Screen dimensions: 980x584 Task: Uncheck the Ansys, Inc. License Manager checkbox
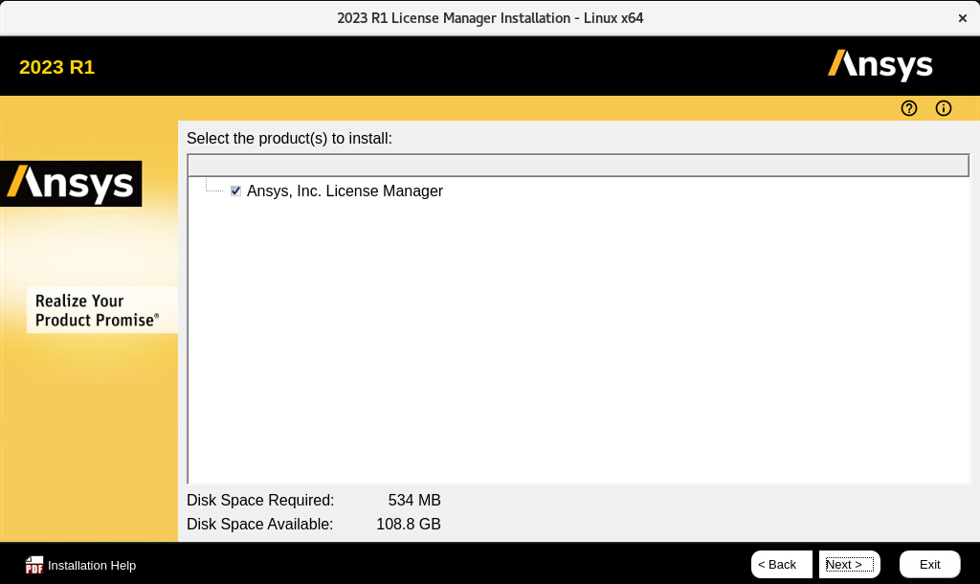[235, 191]
